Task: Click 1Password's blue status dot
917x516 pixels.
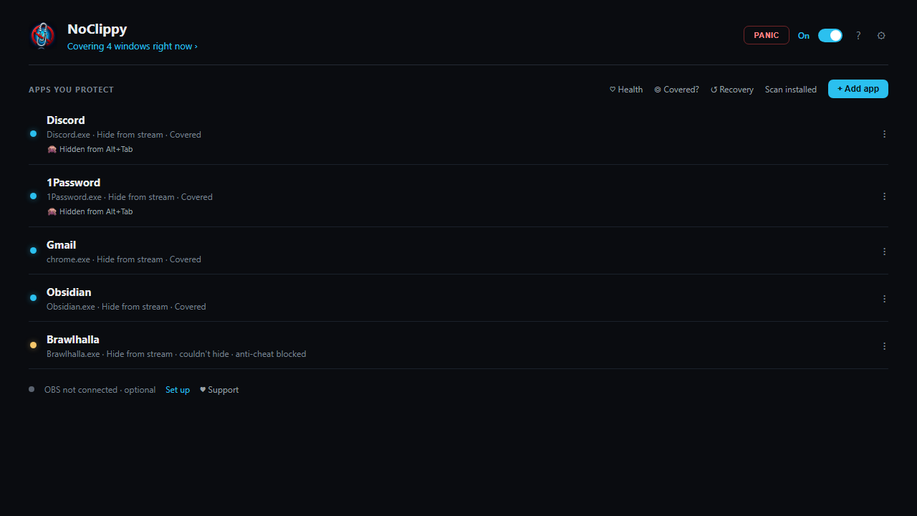Action: 33,196
